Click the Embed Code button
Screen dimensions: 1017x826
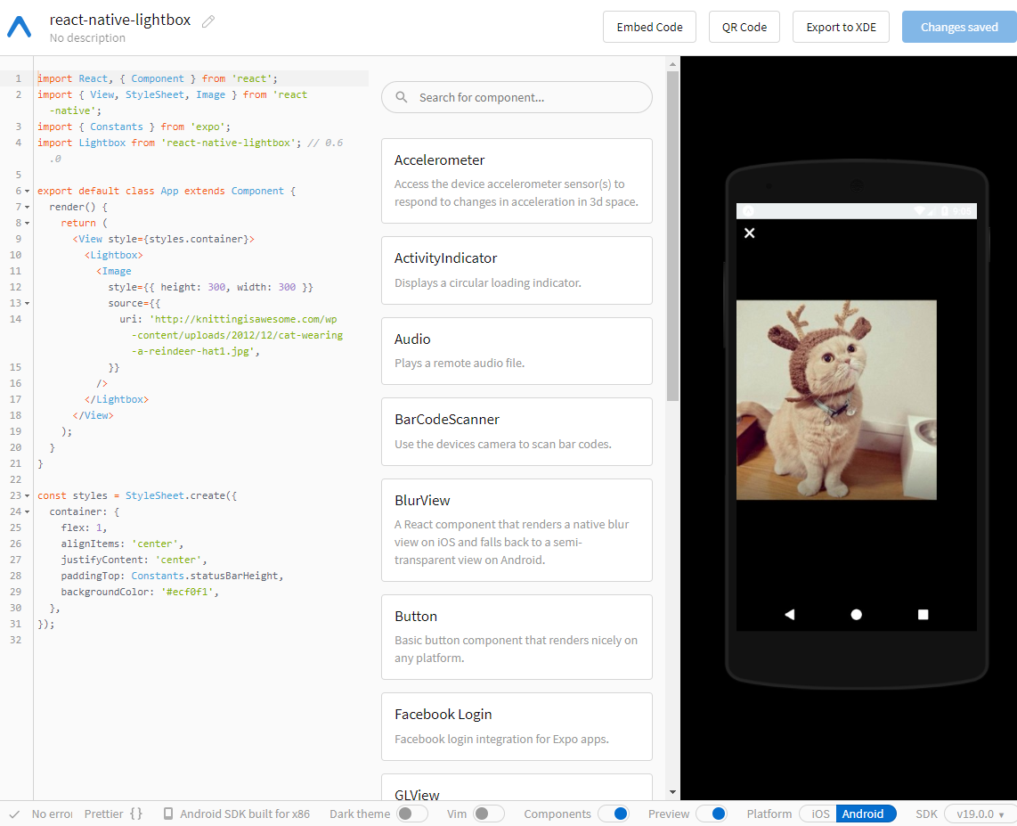coord(649,27)
